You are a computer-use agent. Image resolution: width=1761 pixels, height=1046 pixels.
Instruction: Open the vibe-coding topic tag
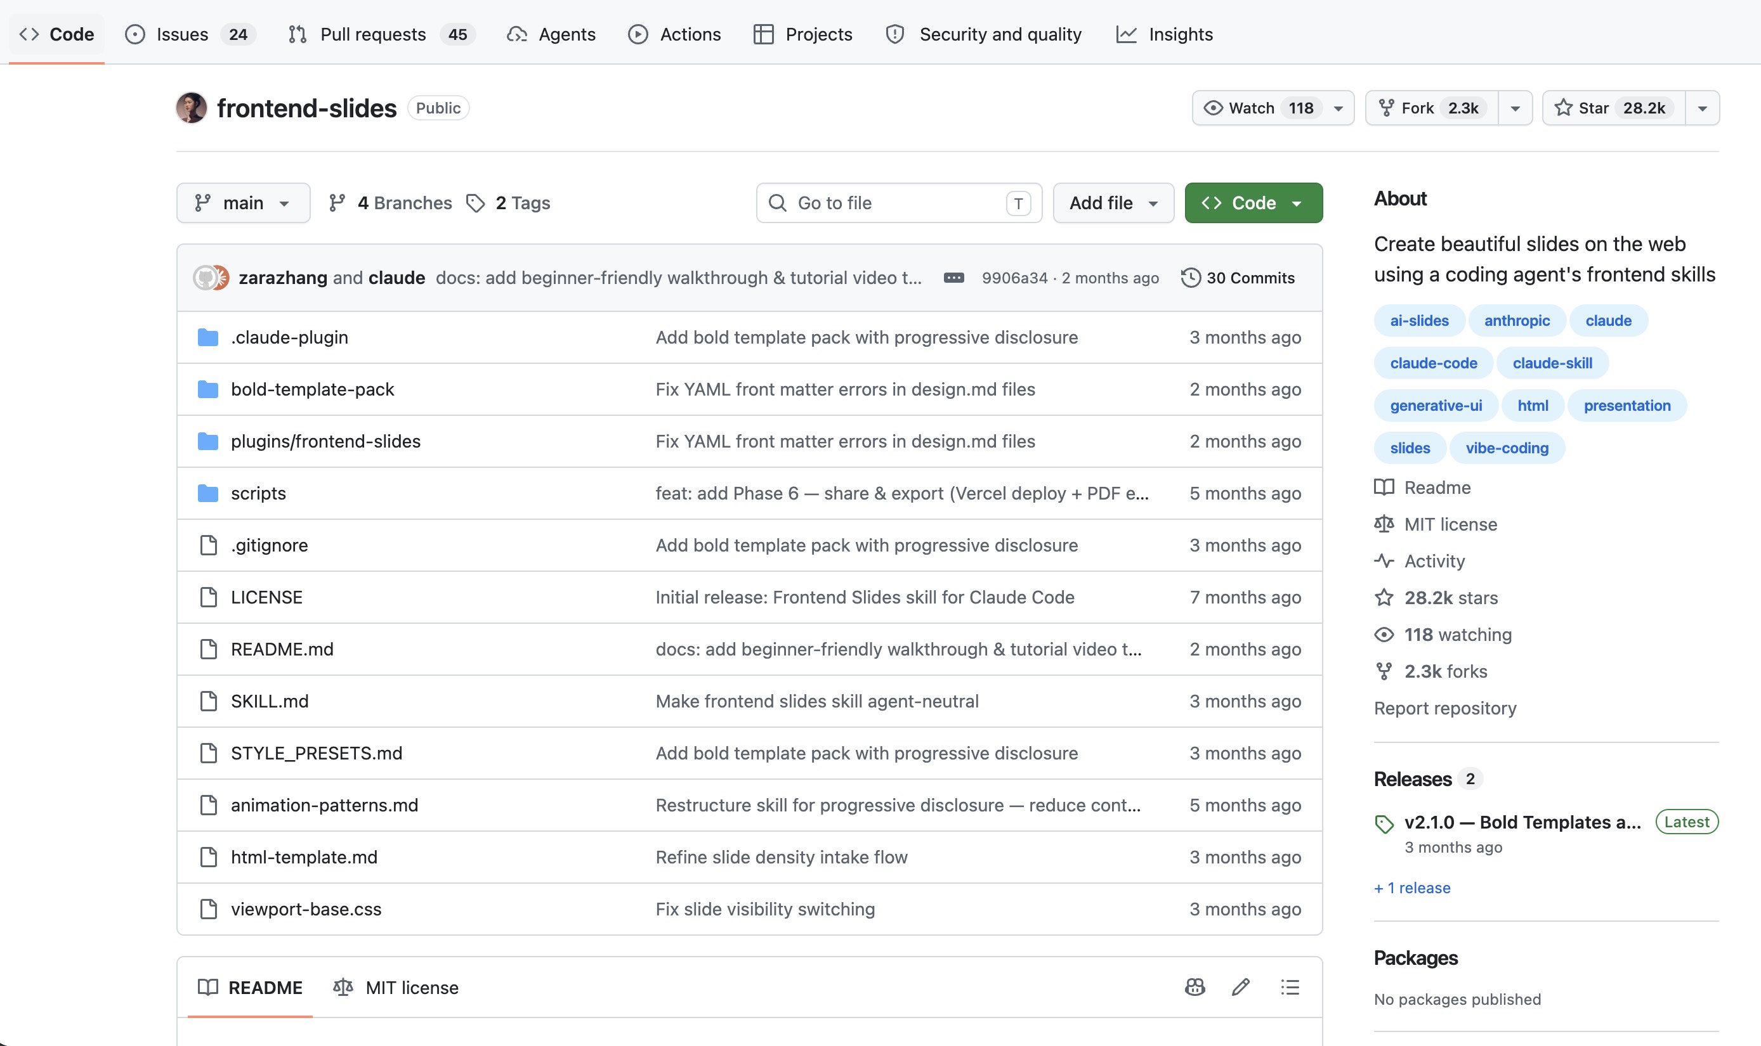pyautogui.click(x=1507, y=448)
